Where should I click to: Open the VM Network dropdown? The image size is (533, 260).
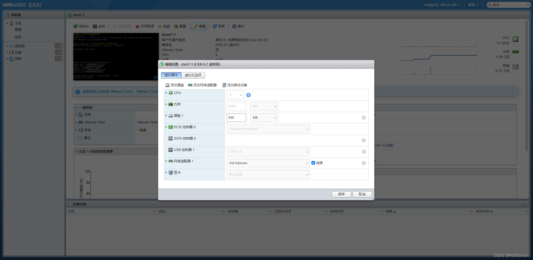point(268,163)
